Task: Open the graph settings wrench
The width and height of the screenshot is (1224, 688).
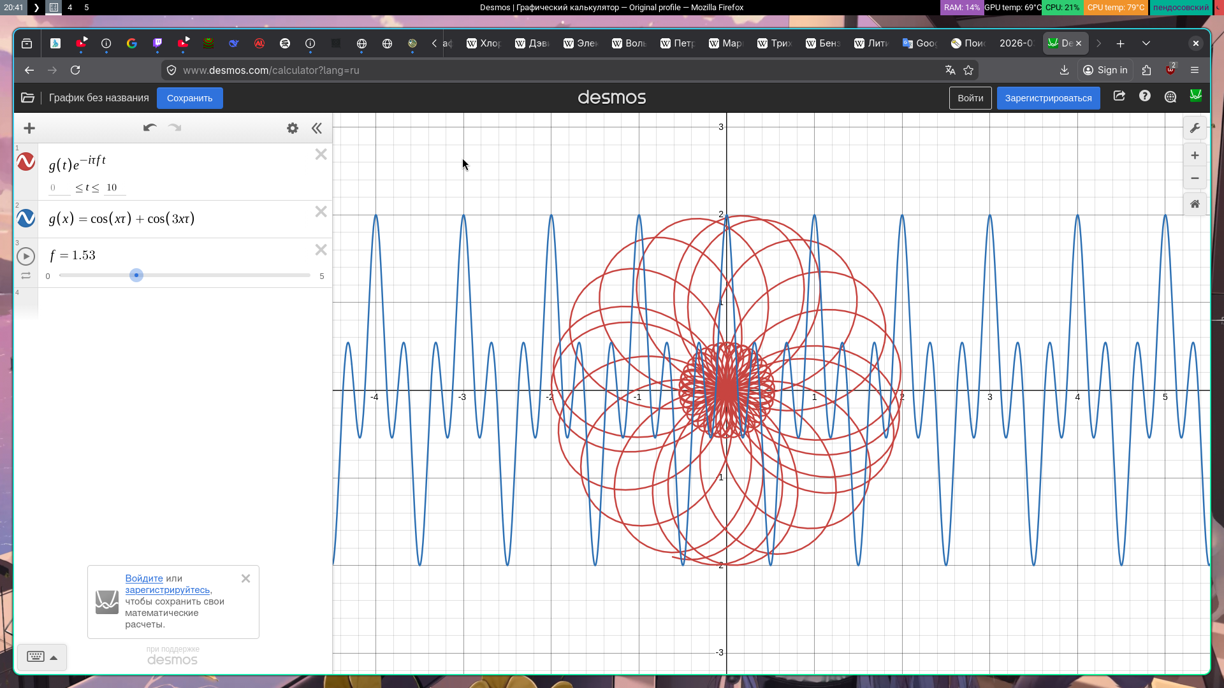Action: coord(1195,128)
